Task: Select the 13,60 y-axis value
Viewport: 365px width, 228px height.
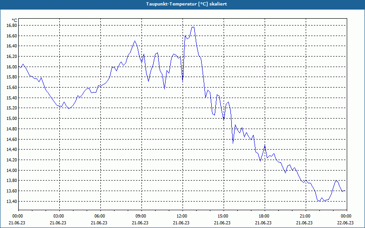Action: (11, 191)
